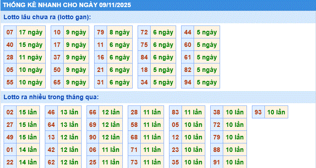This screenshot has width=316, height=168.
Task: Select lotto gan number 84
Action: pos(144,57)
